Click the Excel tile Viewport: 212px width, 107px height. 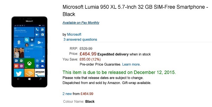tap(21, 61)
